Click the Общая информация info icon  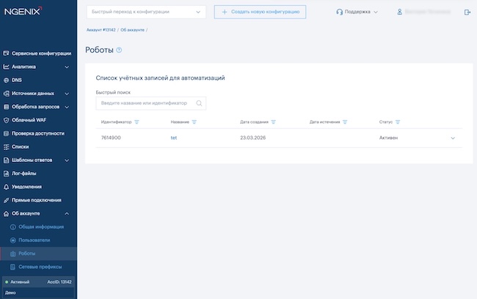pyautogui.click(x=12, y=227)
